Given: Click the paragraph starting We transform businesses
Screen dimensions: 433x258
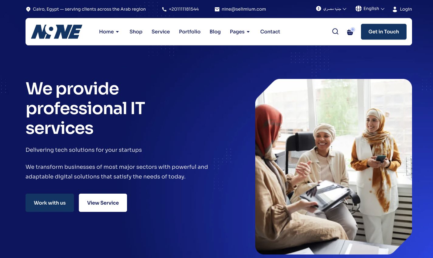Looking at the screenshot, I should point(117,172).
